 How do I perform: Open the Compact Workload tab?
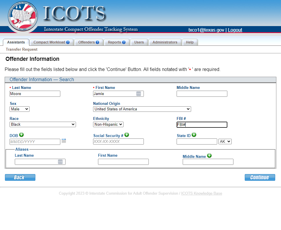point(52,42)
